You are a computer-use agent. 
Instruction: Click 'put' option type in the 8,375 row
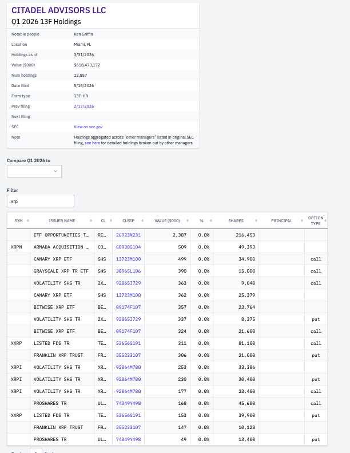tap(316, 319)
